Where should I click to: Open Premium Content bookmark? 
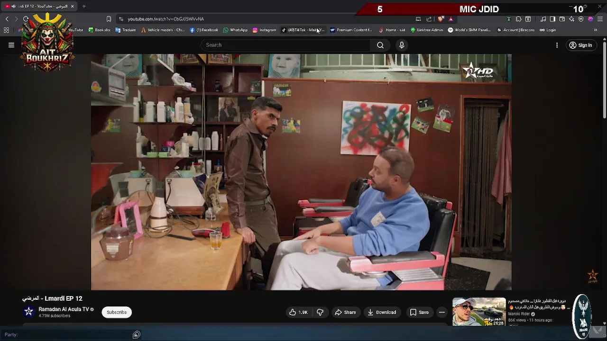point(351,30)
